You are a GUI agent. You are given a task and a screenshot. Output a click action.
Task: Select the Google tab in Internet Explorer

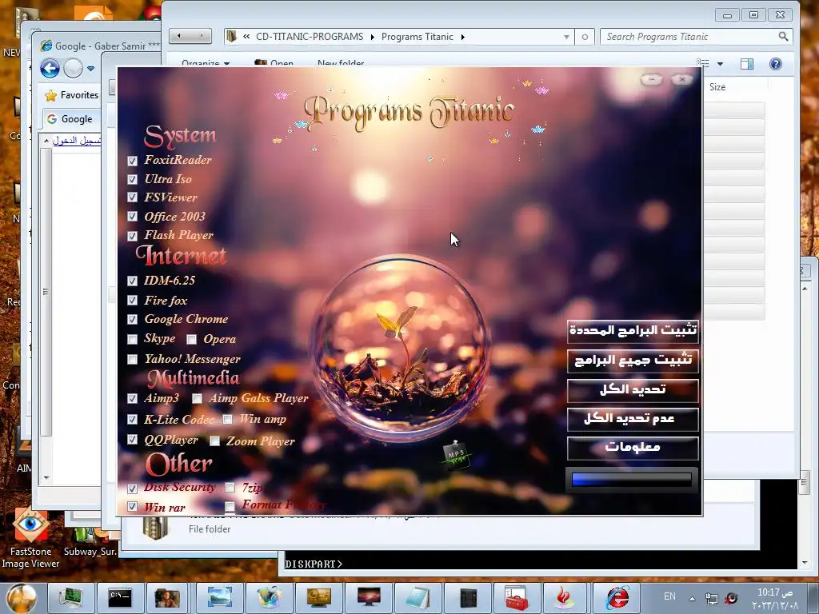(70, 119)
